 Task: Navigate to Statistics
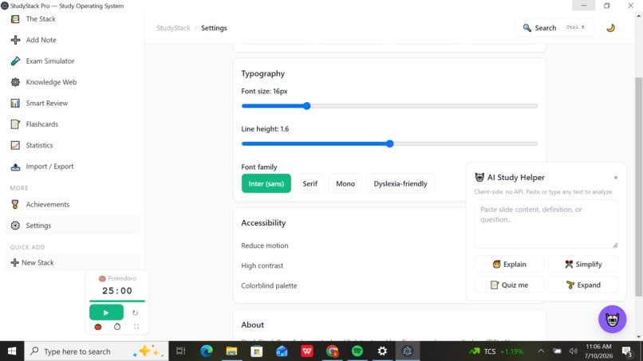(x=72, y=146)
